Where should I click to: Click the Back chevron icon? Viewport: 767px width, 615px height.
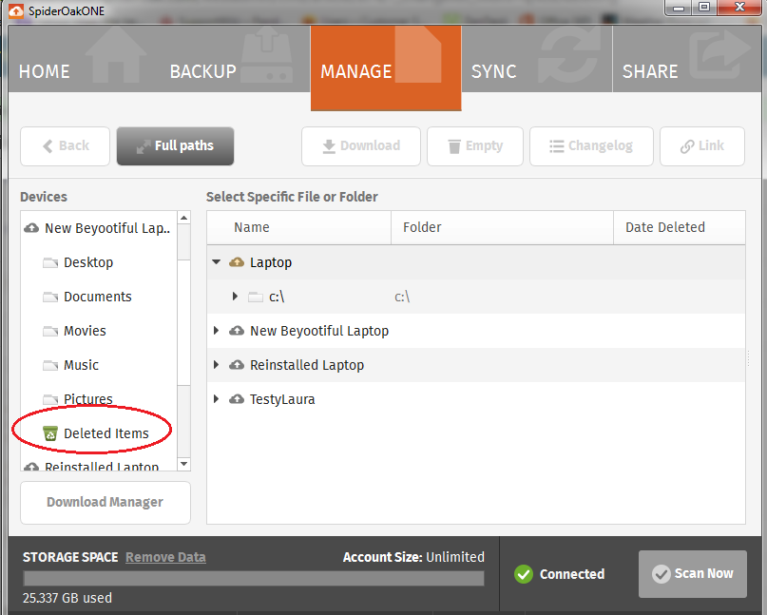(48, 146)
